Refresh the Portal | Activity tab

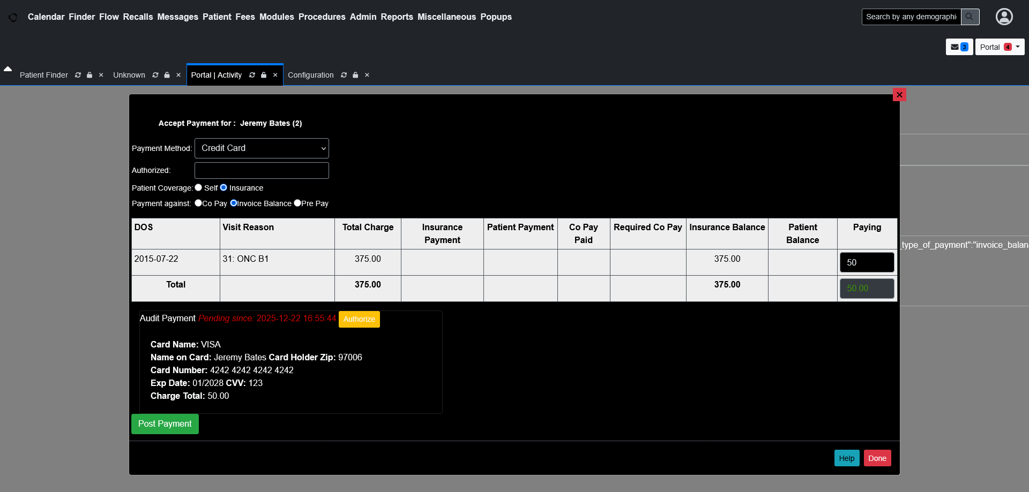click(x=252, y=75)
